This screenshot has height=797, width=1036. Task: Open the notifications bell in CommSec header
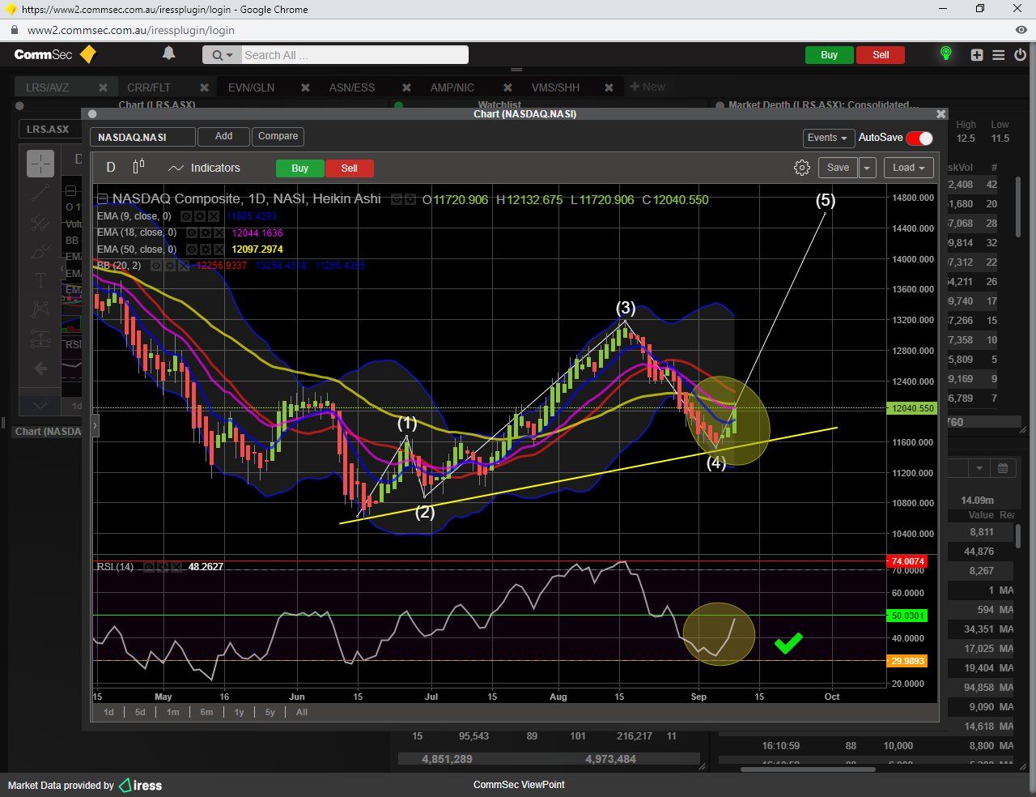tap(168, 53)
